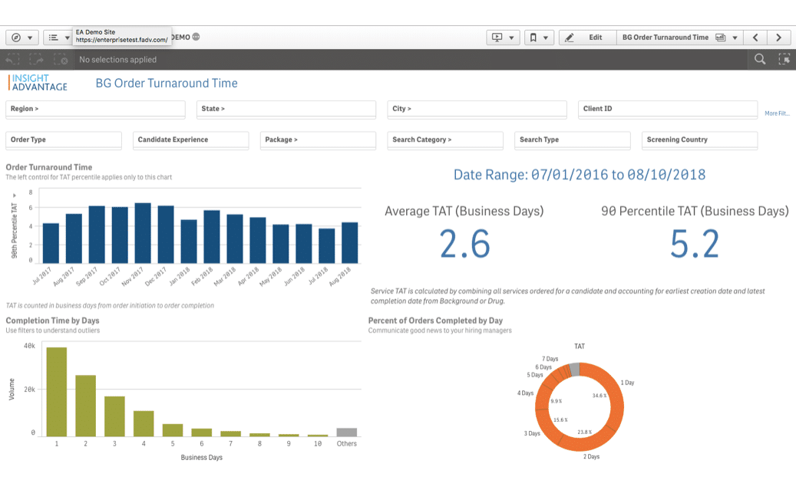Open the selections tool icon

click(x=784, y=59)
